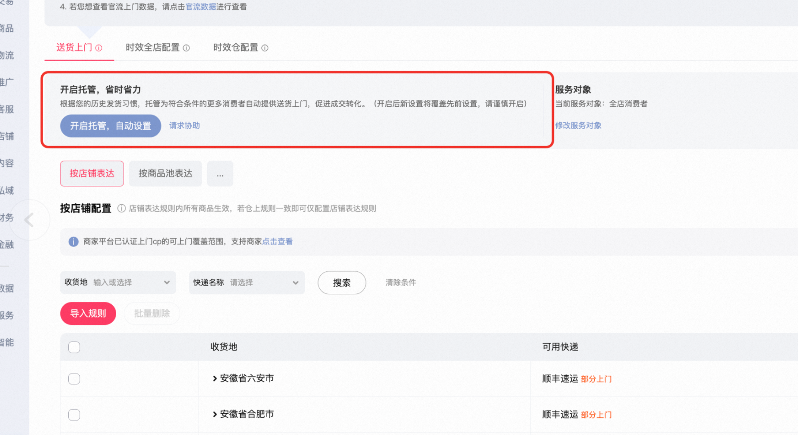Click 当前服务对象：全店消费者 text
The image size is (798, 435).
tap(601, 104)
